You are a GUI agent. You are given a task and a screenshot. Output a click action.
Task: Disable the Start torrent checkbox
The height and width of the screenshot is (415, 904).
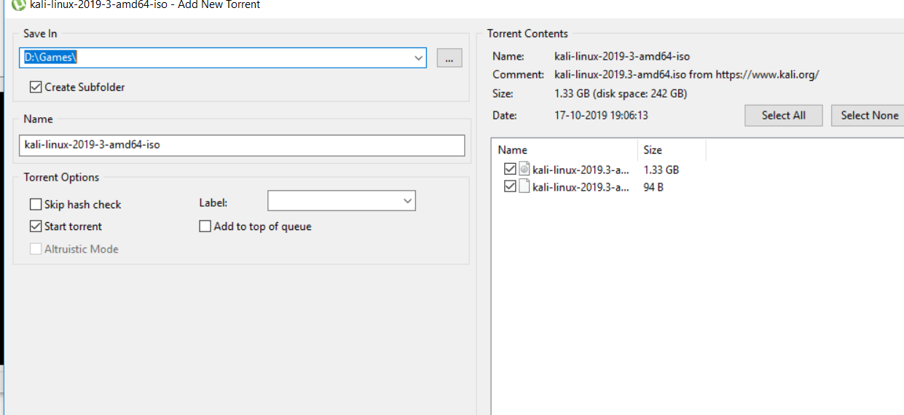(x=36, y=226)
